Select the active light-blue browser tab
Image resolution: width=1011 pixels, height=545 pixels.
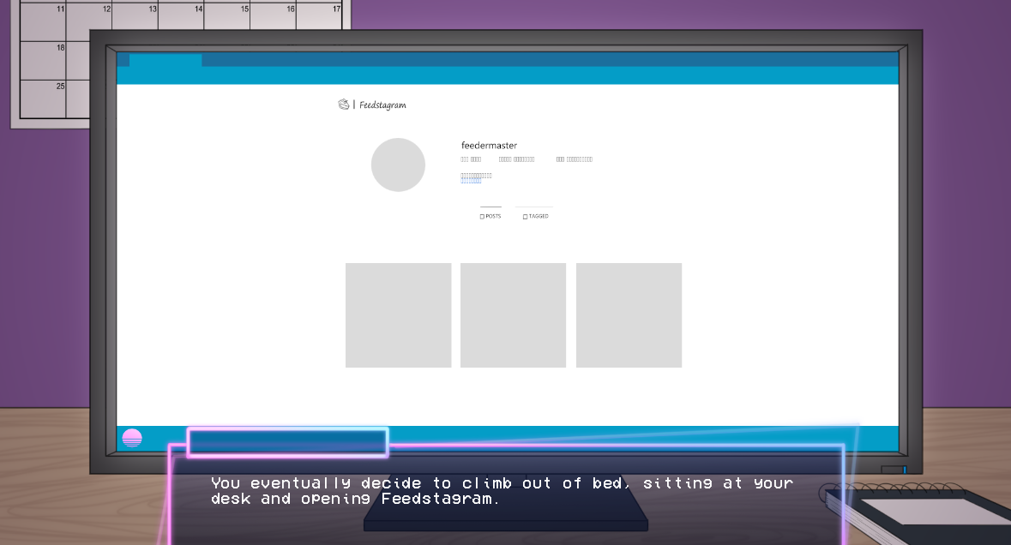pos(165,60)
